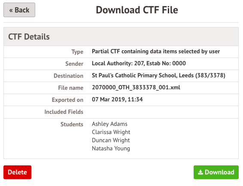
Task: Click the St Paul's Catholic Primary School destination
Action: click(x=158, y=76)
